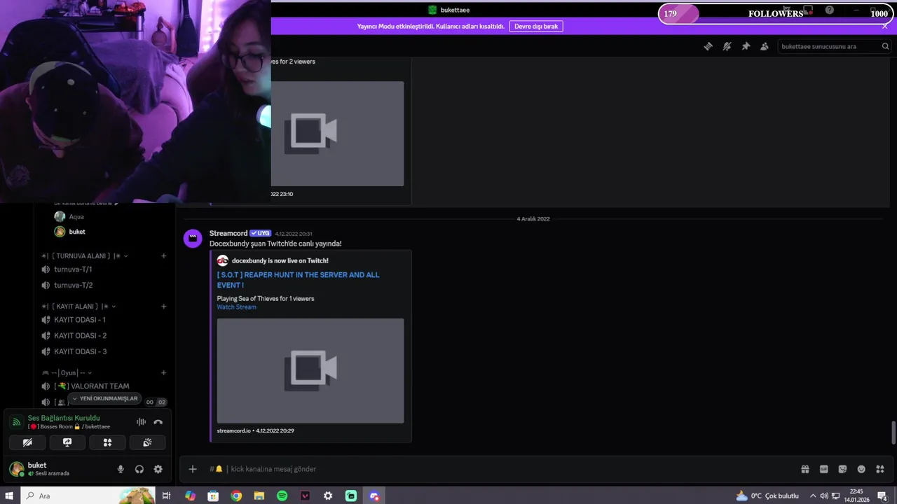The image size is (897, 504).
Task: Open the soundboard button
Action: [x=147, y=442]
